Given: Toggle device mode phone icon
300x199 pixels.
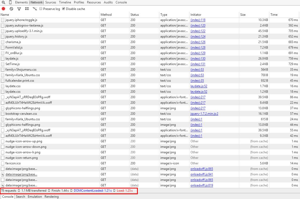Looking at the screenshot, I should [x=10, y=2].
